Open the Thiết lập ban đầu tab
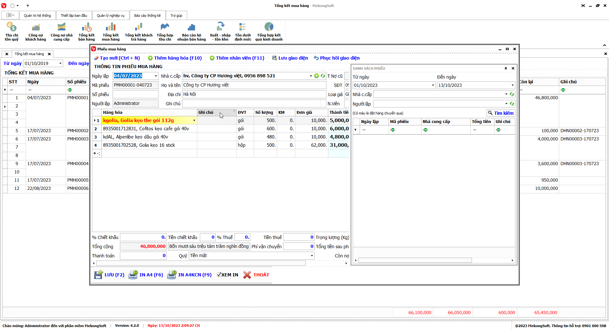This screenshot has height=329, width=609. click(x=74, y=16)
